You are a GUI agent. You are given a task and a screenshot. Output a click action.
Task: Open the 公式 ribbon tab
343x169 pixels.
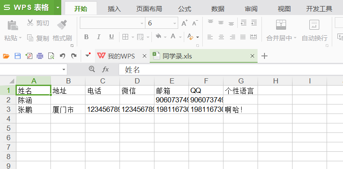pyautogui.click(x=185, y=9)
